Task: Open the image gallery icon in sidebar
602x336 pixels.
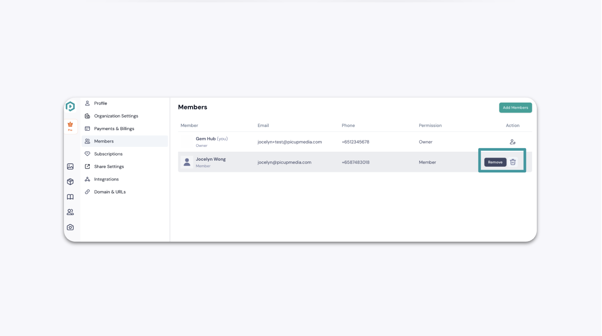Action: 70,167
